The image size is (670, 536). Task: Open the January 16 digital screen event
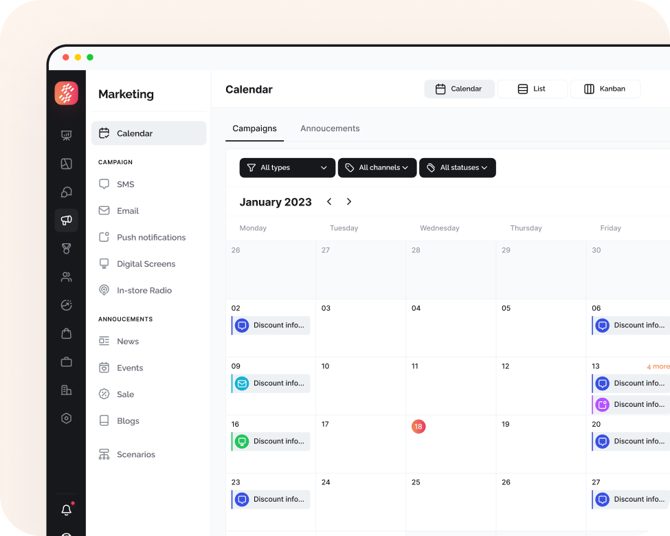pos(271,442)
